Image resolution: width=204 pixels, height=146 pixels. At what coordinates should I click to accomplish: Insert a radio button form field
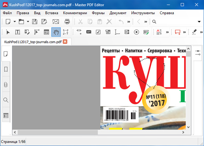coord(136,32)
